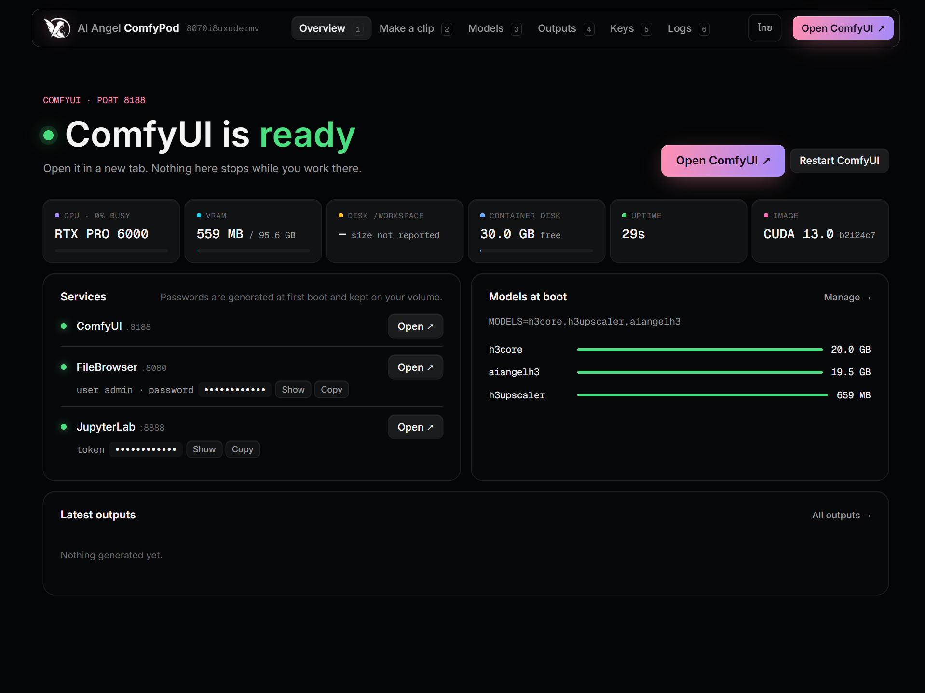
Task: Click the pod ID 8070i8uxudermv
Action: coord(223,29)
